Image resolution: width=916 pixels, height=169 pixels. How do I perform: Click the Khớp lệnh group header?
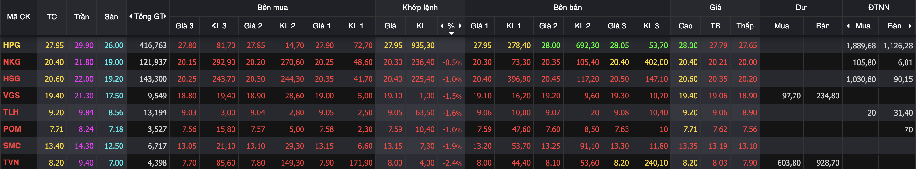click(420, 7)
